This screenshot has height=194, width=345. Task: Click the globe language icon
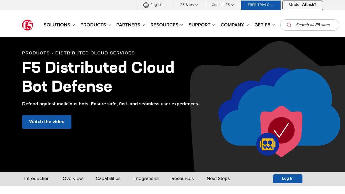pyautogui.click(x=146, y=5)
